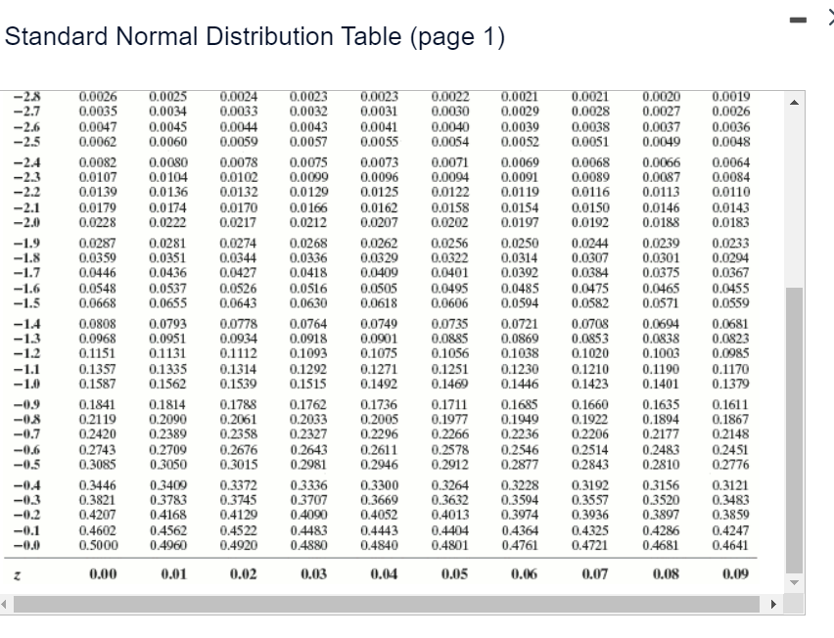Click row label −0.5
The width and height of the screenshot is (834, 638).
coord(27,465)
